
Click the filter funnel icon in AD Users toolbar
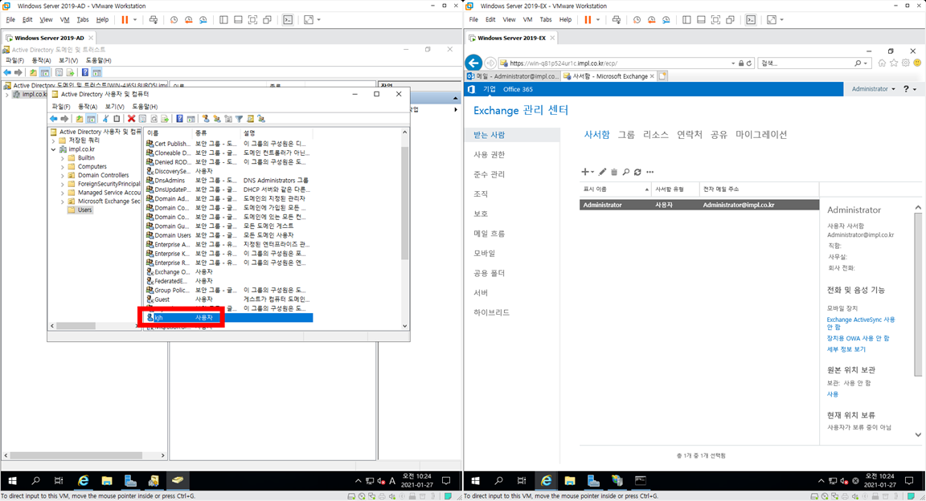[x=240, y=119]
